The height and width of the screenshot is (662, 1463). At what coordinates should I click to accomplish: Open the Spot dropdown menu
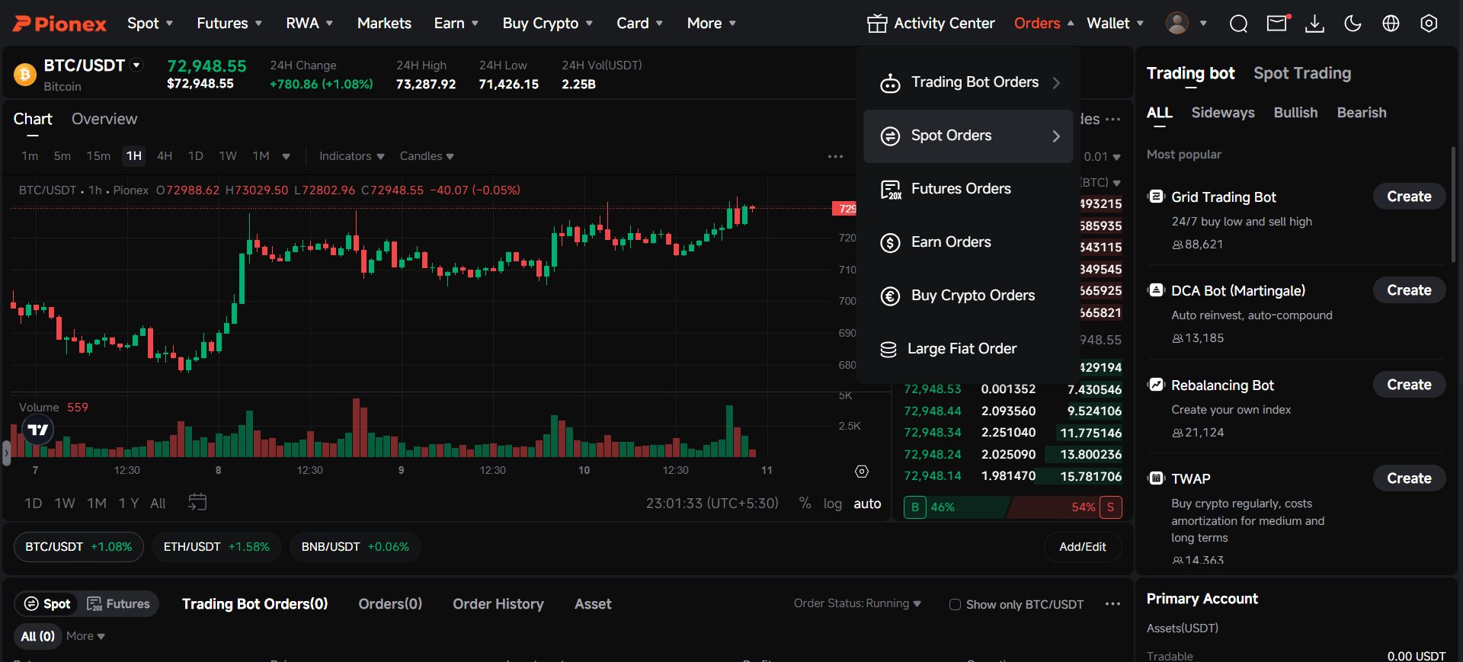click(150, 24)
